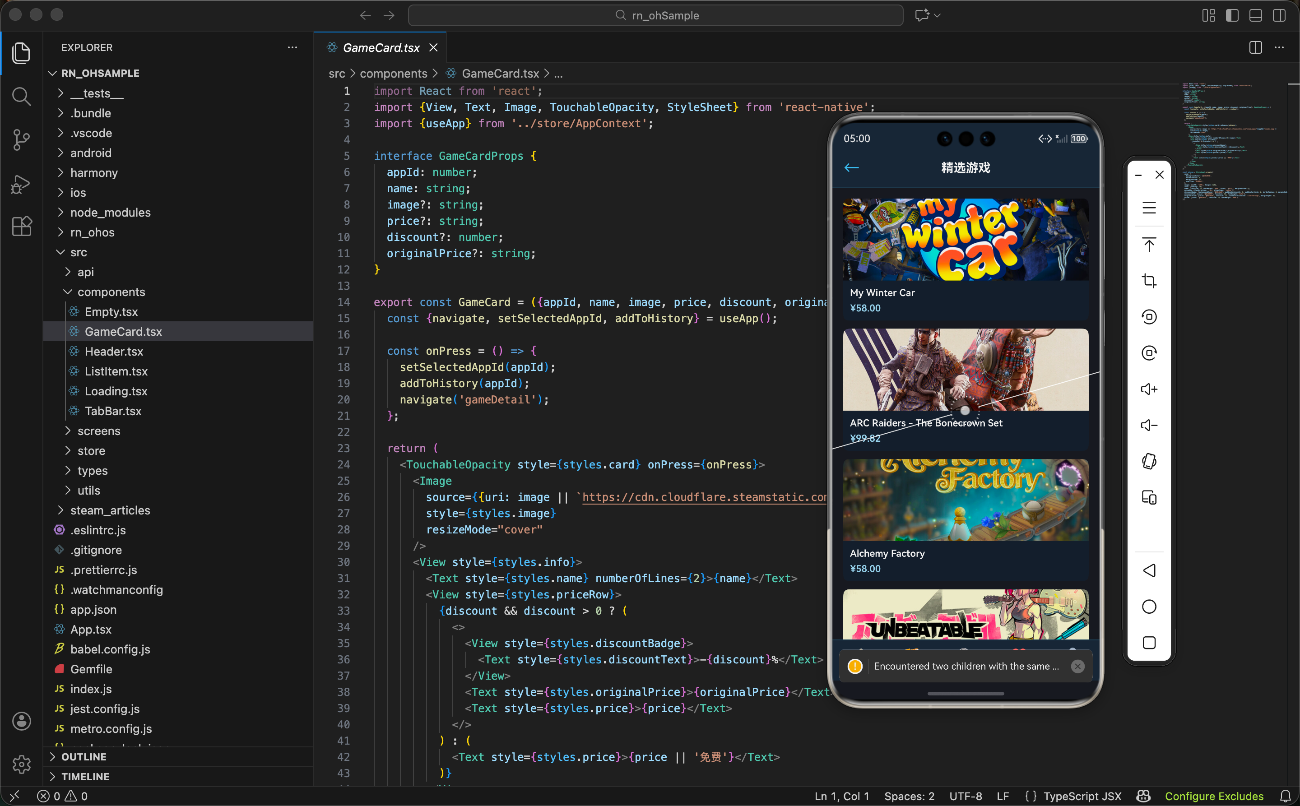Switch to the GameCard.tsx editor tab

point(381,47)
